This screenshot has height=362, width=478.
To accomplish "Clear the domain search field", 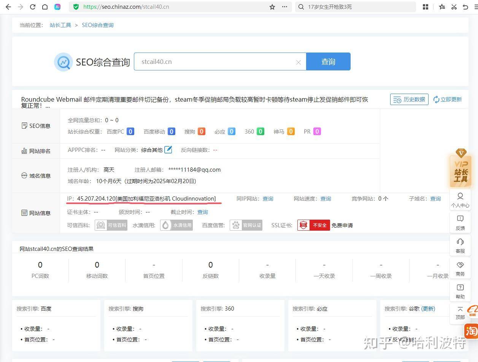I will (x=299, y=62).
